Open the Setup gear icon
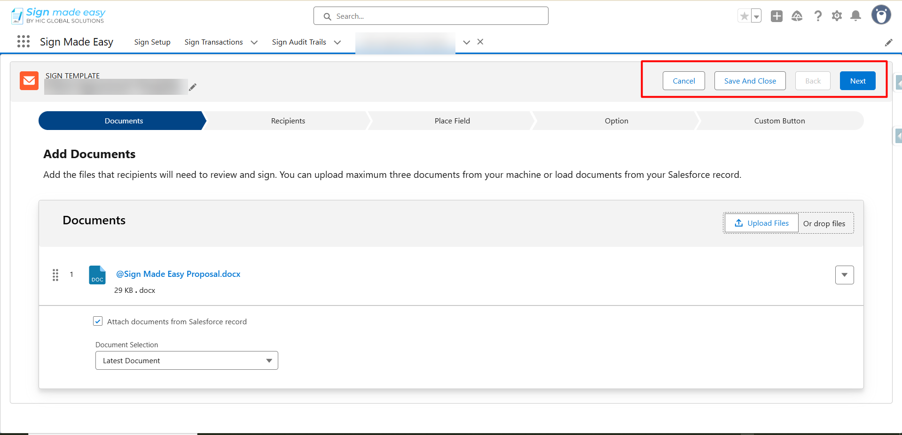Image resolution: width=902 pixels, height=435 pixels. coord(837,16)
